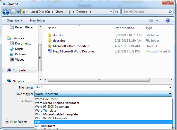Screen dimensions: 177x130
Task: Select Recent Places in the navigation pane
Action: [22, 27]
